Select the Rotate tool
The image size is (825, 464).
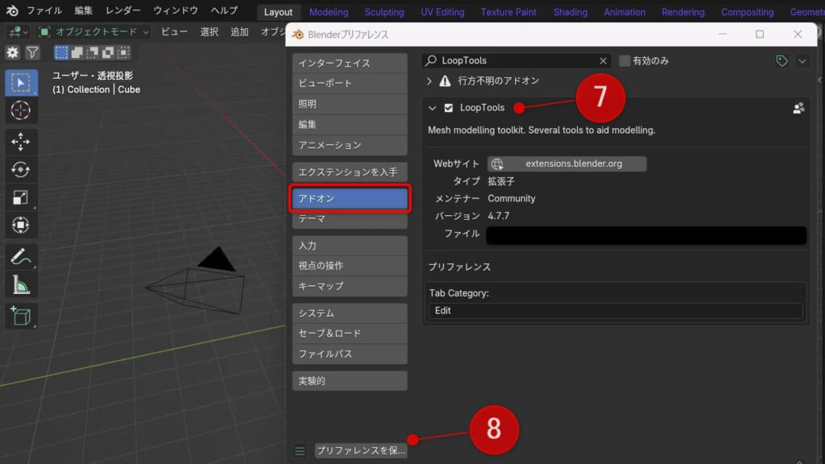pyautogui.click(x=20, y=169)
